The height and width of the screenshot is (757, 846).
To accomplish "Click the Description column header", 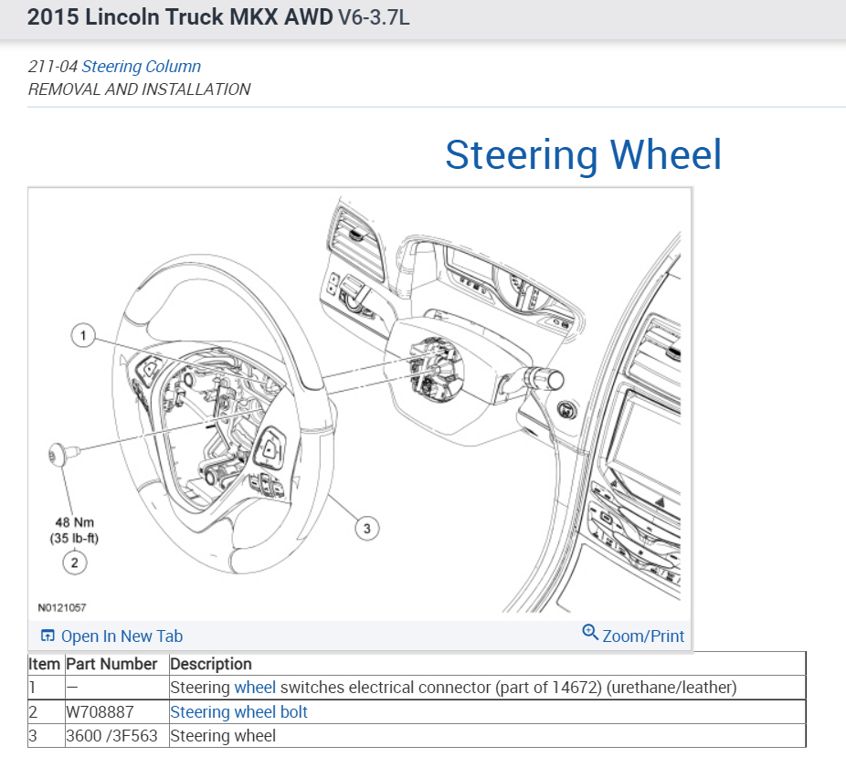I will click(x=211, y=664).
